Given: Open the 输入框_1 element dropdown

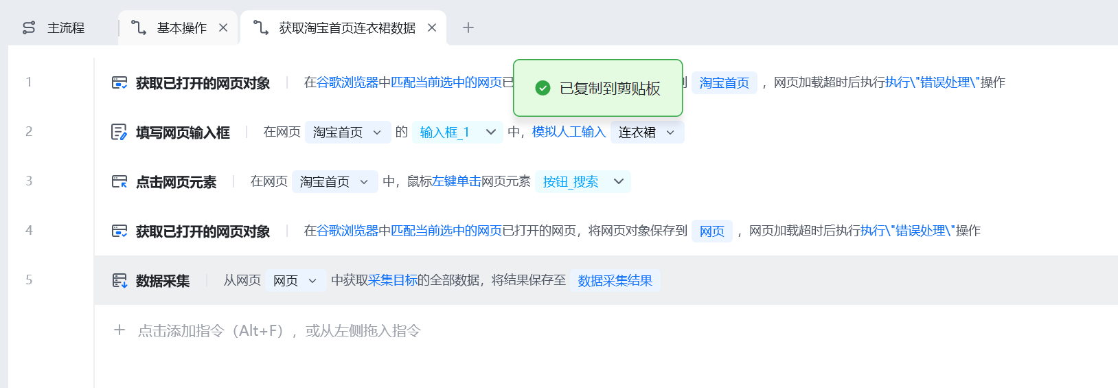Looking at the screenshot, I should pyautogui.click(x=457, y=132).
